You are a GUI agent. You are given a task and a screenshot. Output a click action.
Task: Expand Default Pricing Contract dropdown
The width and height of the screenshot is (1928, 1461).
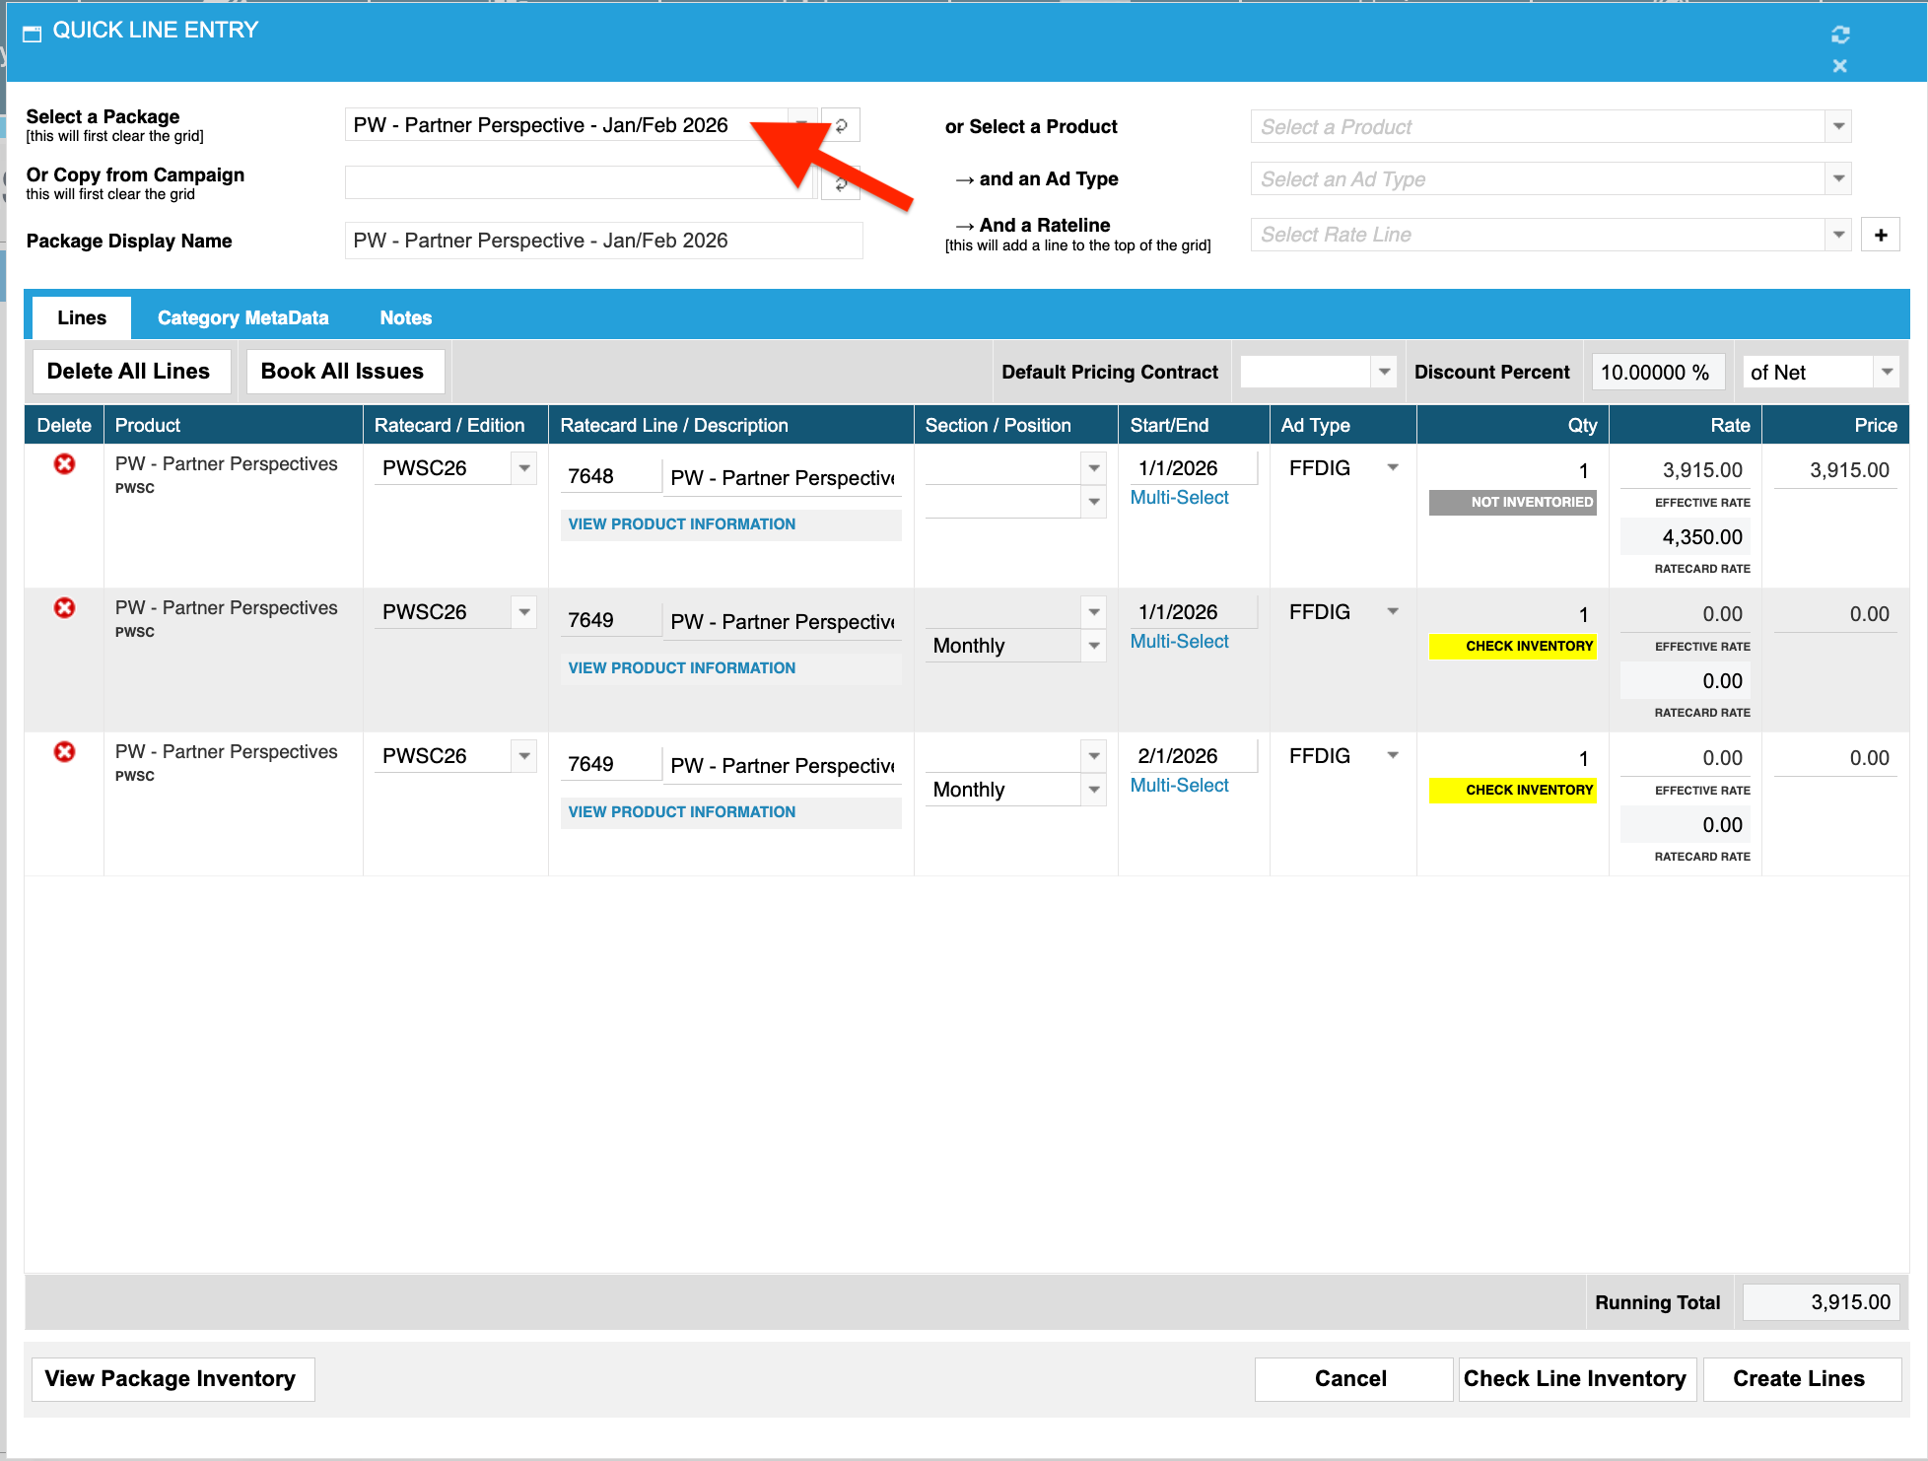tap(1383, 372)
